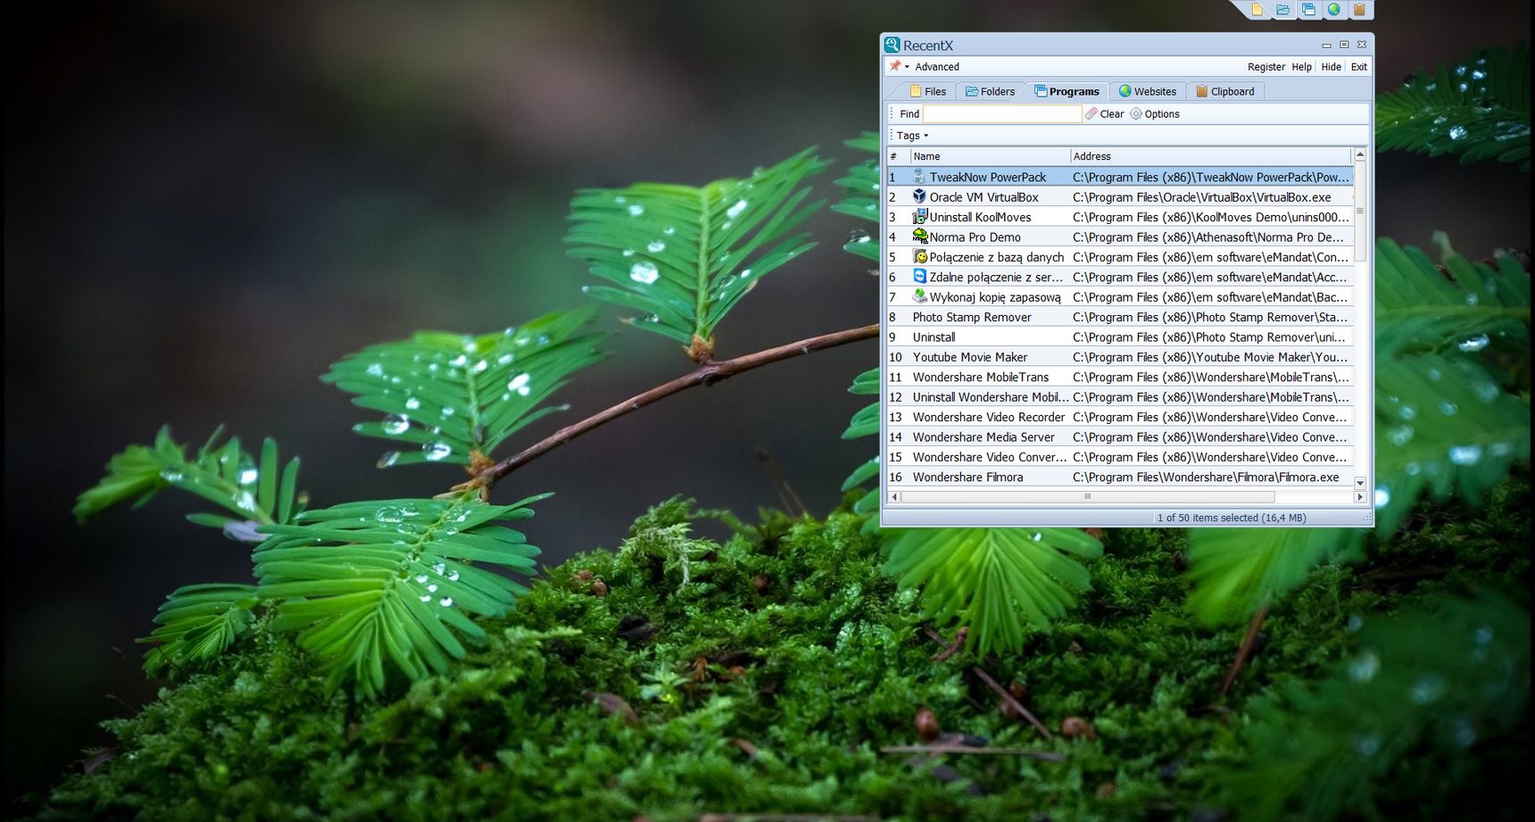This screenshot has width=1535, height=822.
Task: Select the Uninstall Wondershare Mobil... entry
Action: tap(1120, 397)
